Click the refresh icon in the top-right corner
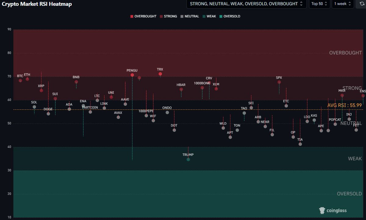Viewport: 366px width, 220px height. click(x=362, y=4)
